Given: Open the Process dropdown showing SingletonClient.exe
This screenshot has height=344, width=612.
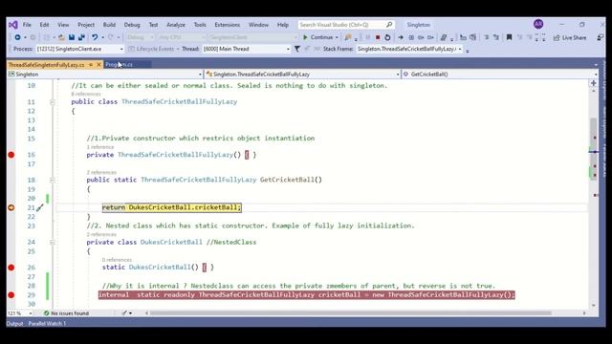Looking at the screenshot, I should pyautogui.click(x=80, y=49).
